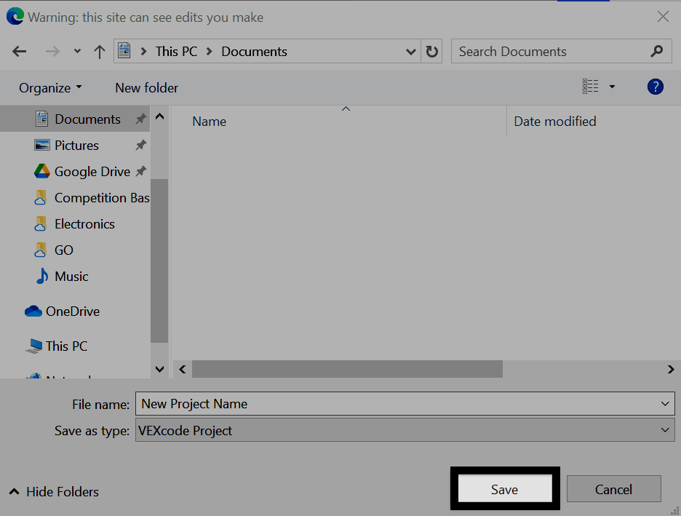Unpin Pictures from Quick access
This screenshot has width=681, height=516.
click(140, 145)
